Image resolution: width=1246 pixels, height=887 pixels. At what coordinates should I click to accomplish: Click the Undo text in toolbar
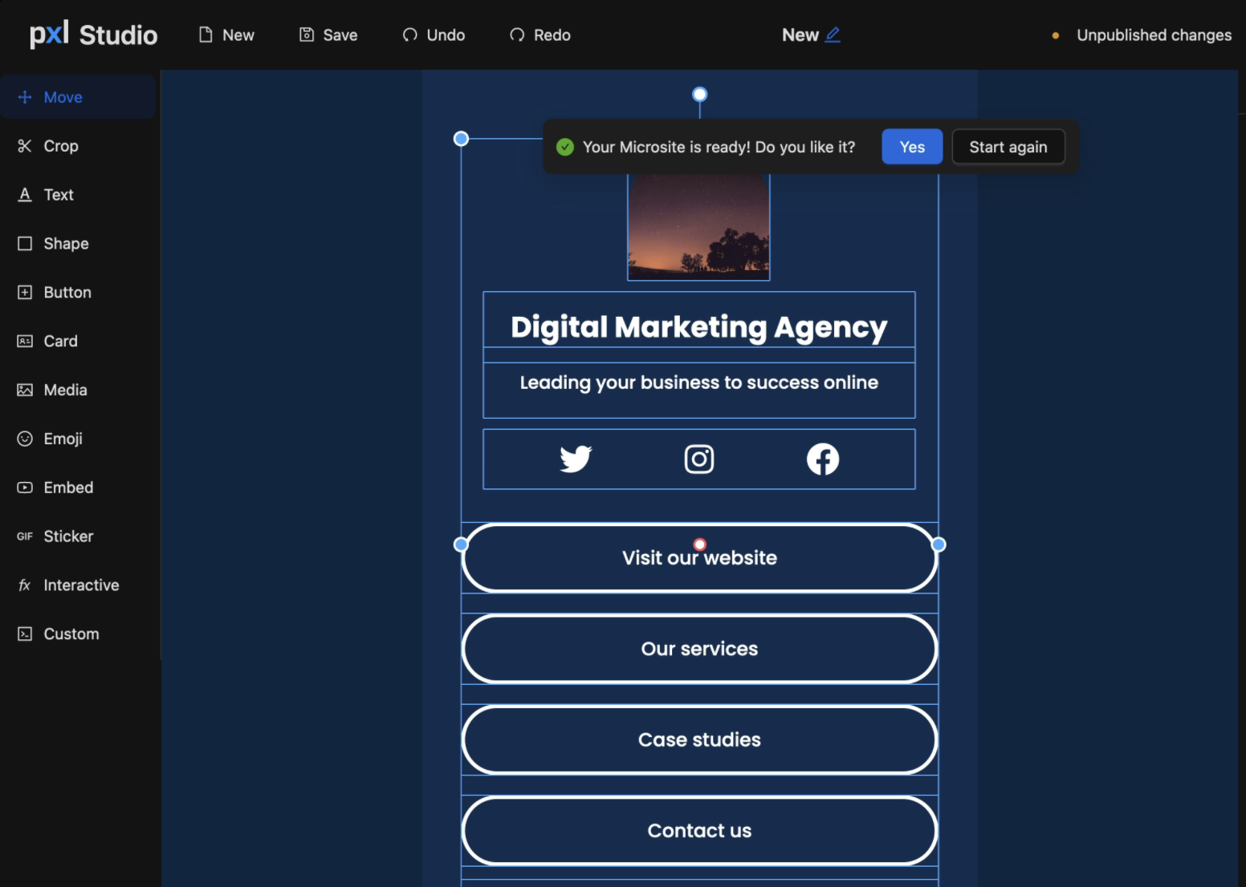pos(446,34)
